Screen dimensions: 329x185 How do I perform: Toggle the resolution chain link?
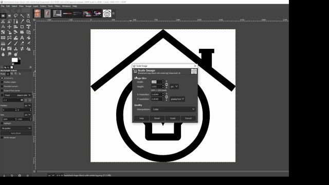167,97
